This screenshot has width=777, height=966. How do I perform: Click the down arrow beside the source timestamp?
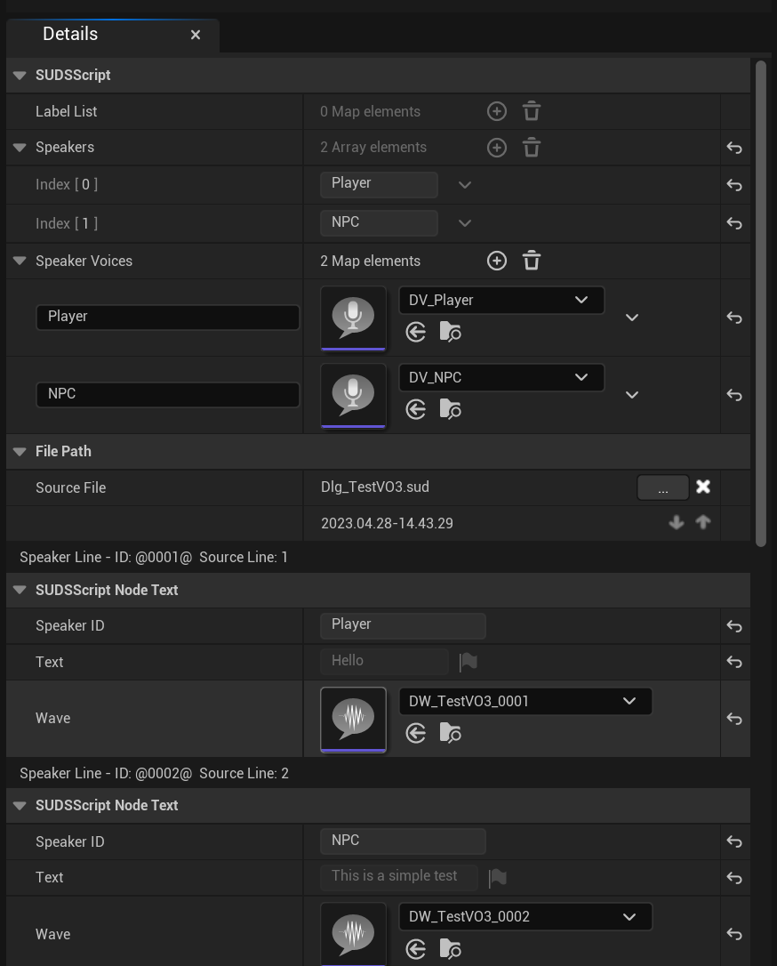coord(677,522)
